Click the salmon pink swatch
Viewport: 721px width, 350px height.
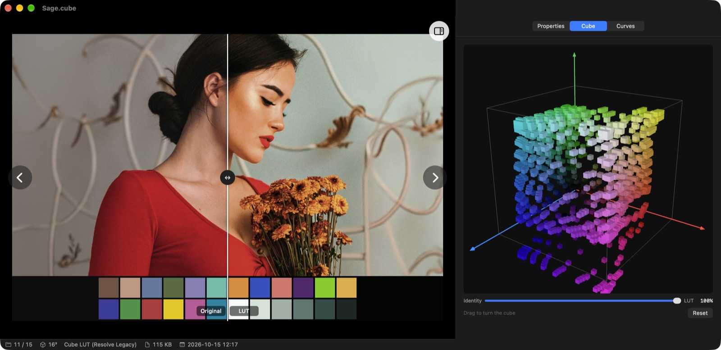(x=282, y=288)
